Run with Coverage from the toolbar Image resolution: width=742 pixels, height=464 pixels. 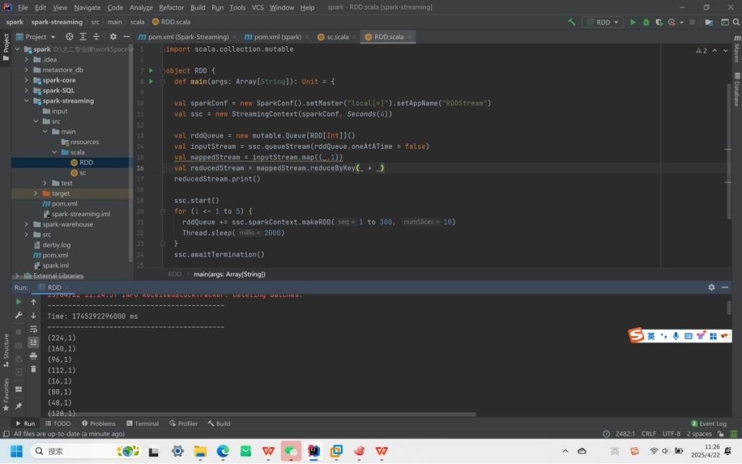pos(659,22)
